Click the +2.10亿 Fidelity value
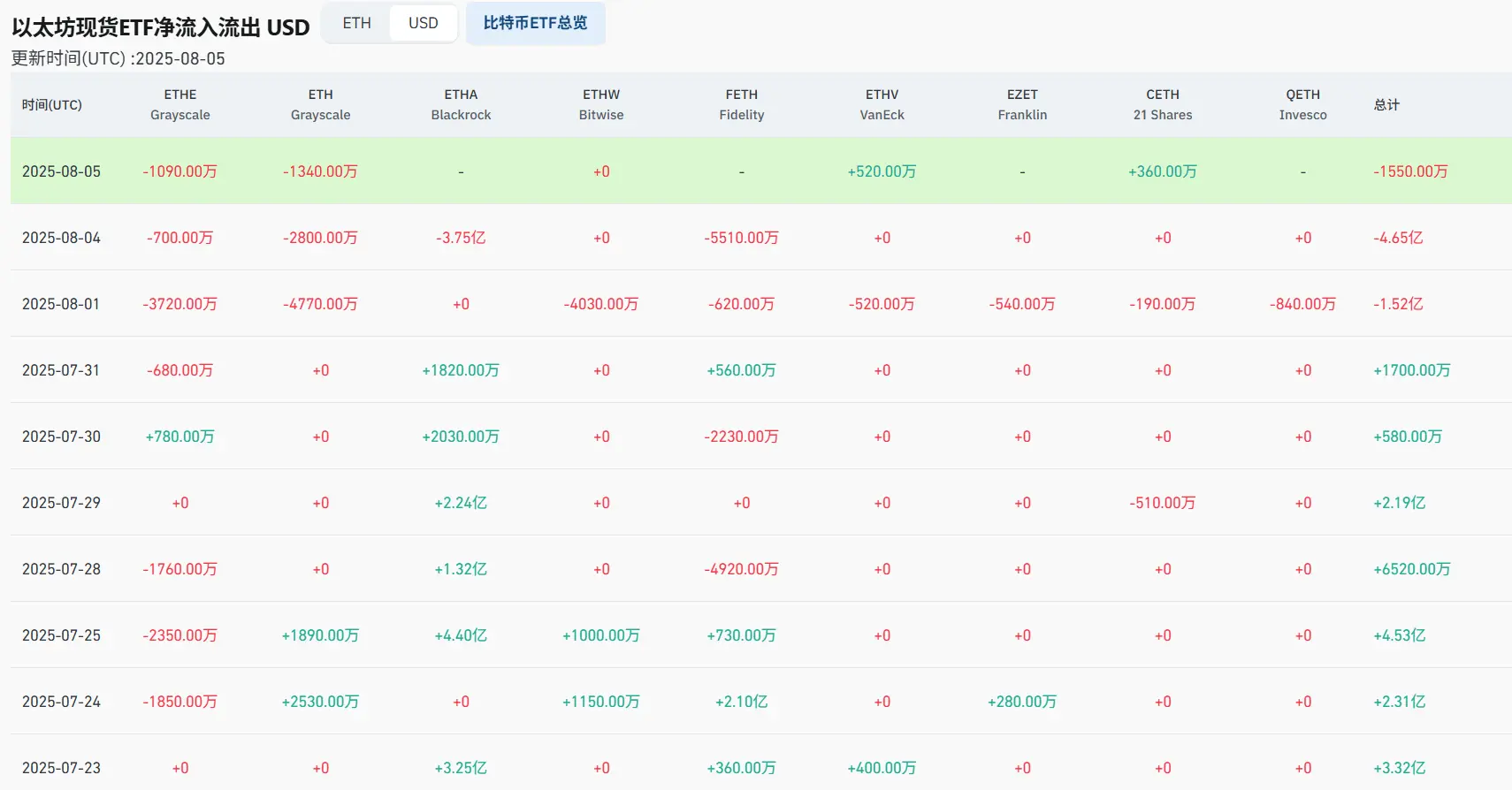 coord(742,702)
